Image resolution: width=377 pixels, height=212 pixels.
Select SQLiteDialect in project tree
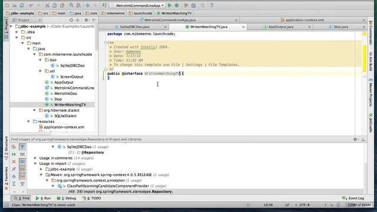click(x=65, y=116)
